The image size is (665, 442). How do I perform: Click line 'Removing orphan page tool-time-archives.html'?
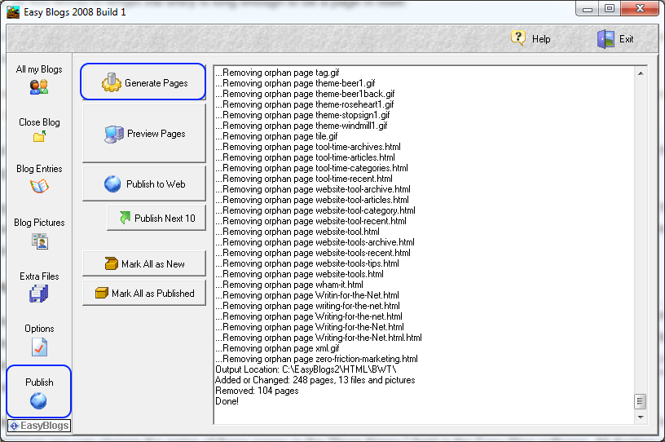point(308,147)
